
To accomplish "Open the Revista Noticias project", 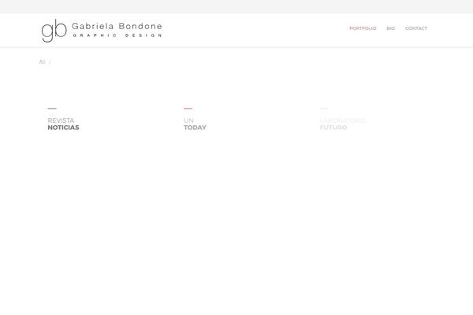I will [x=63, y=124].
